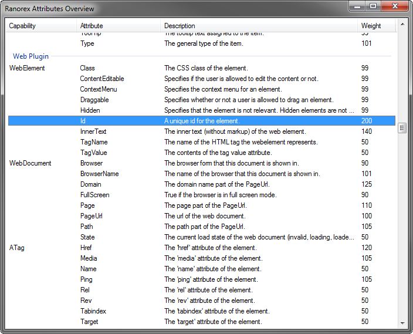Screen dimensions: 413x334
Task: Click 'True if the browser is in full screen mode.'
Action: [221, 195]
